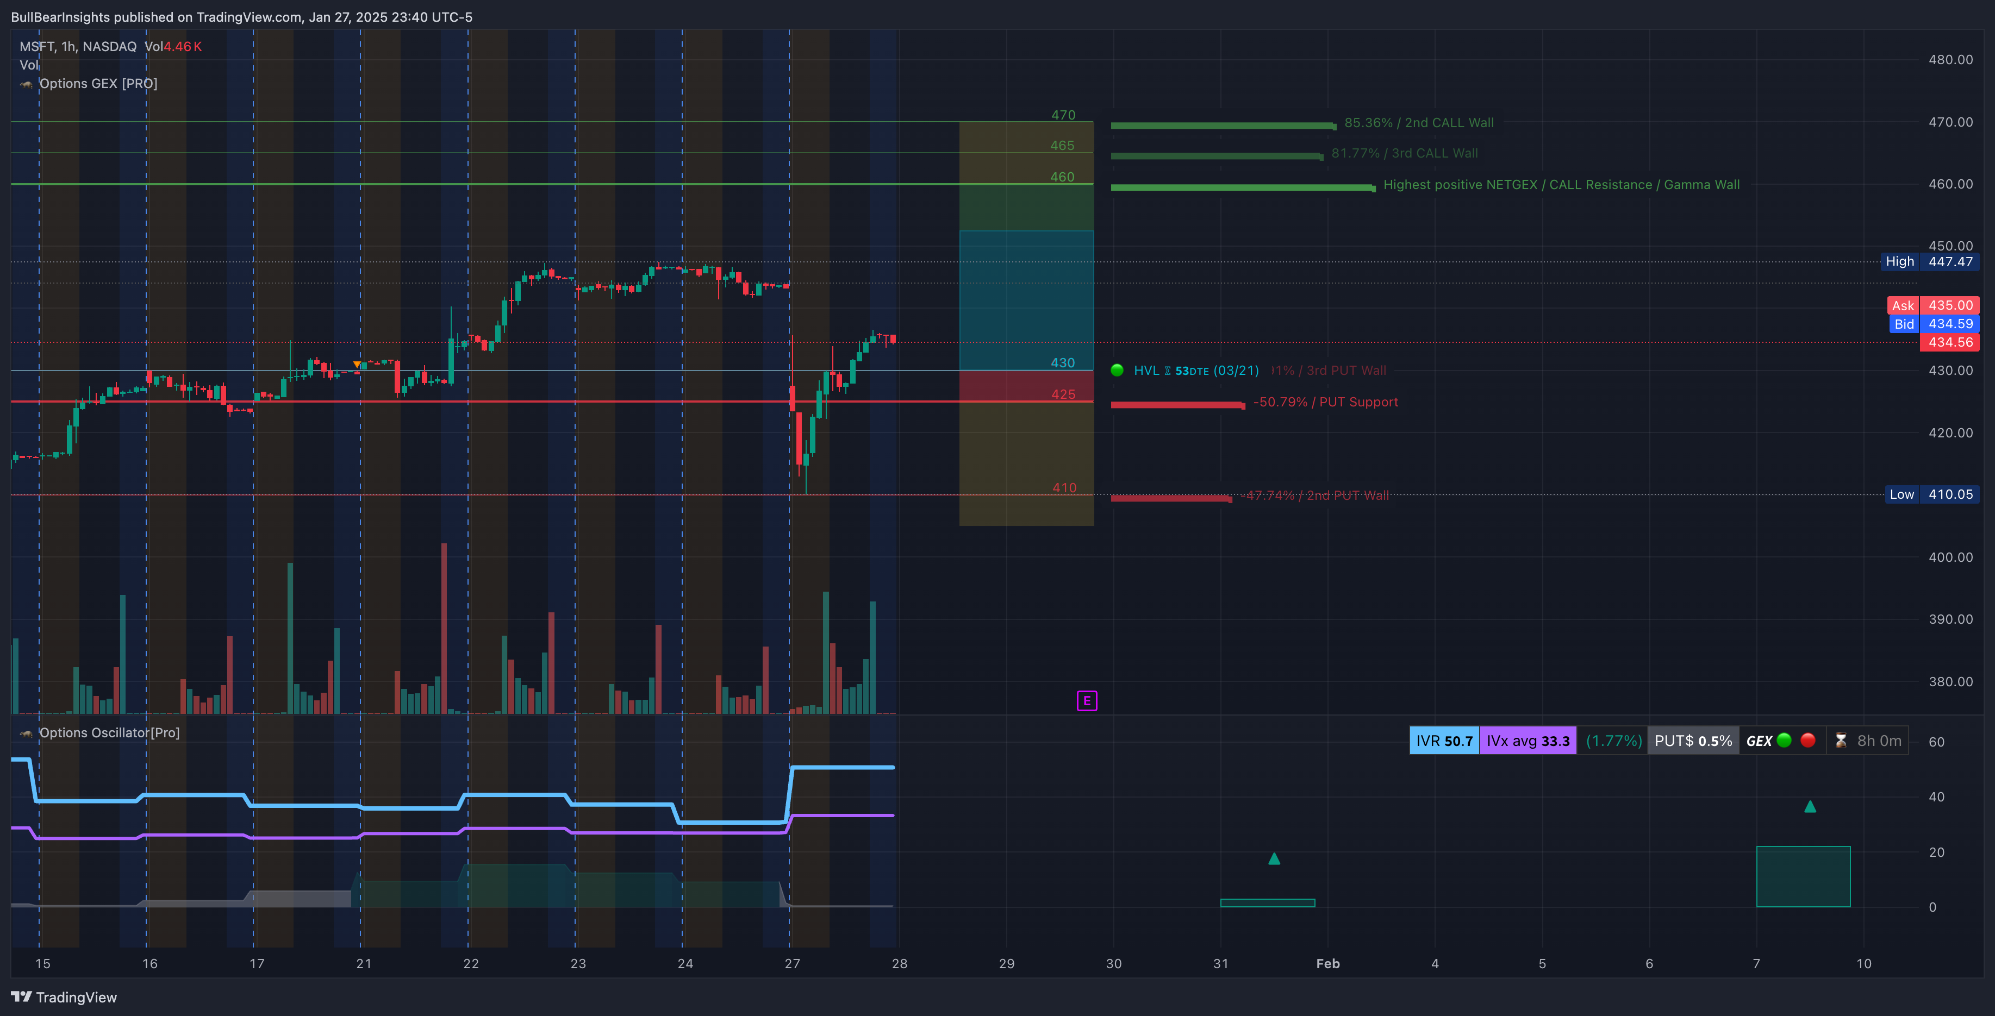Click the IVR 50.7 badge
This screenshot has height=1016, width=1995.
pyautogui.click(x=1444, y=741)
